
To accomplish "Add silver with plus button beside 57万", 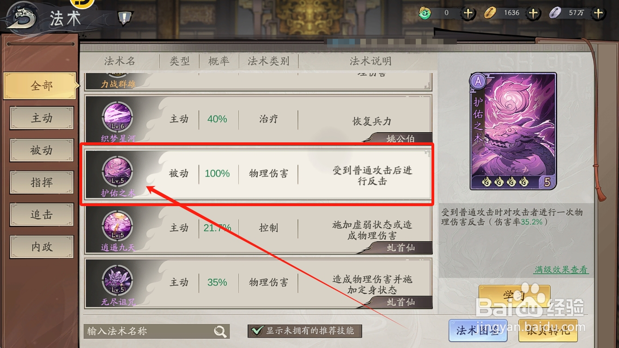I will coord(599,13).
